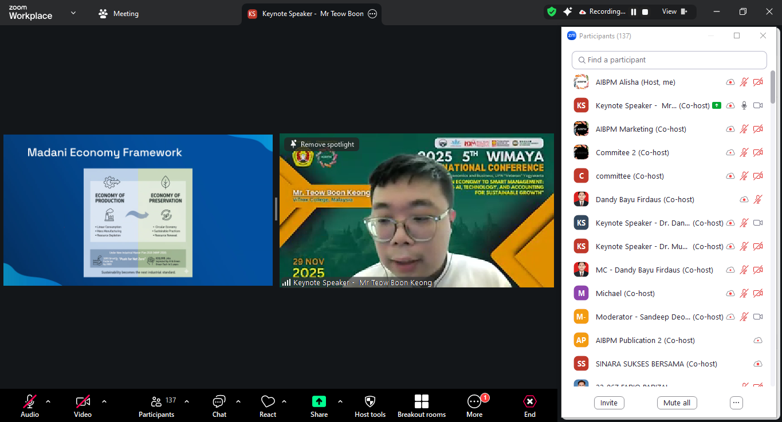Click the Invite button
This screenshot has width=782, height=422.
(609, 403)
